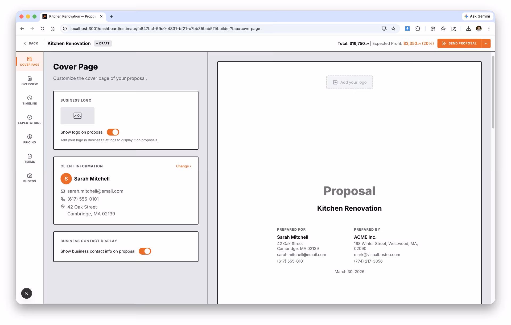Click the Back button near the title
The height and width of the screenshot is (325, 511).
click(x=30, y=43)
